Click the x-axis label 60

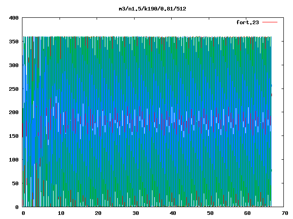(x=247, y=213)
